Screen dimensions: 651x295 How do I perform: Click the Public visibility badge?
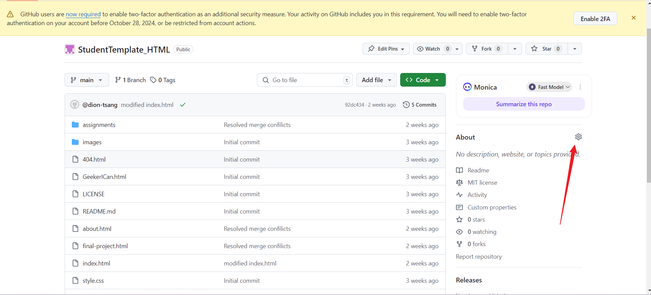click(183, 49)
